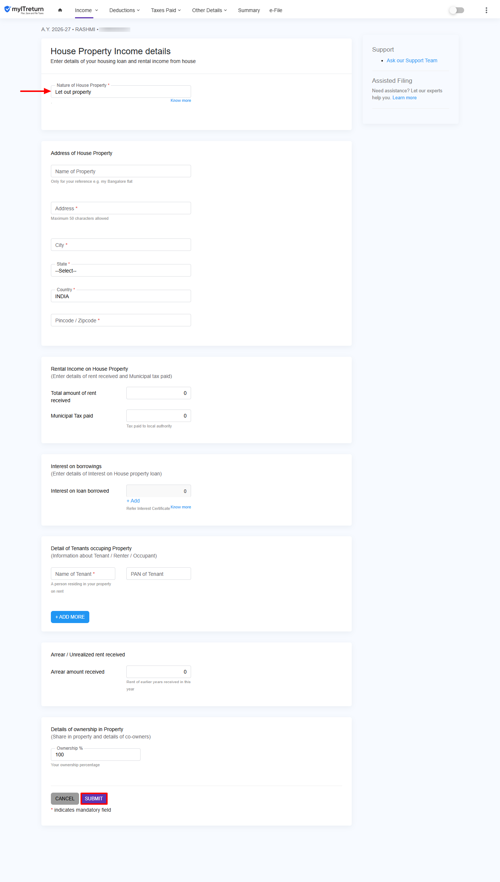Open Nature of House Property dropdown
The height and width of the screenshot is (882, 500).
tap(121, 92)
